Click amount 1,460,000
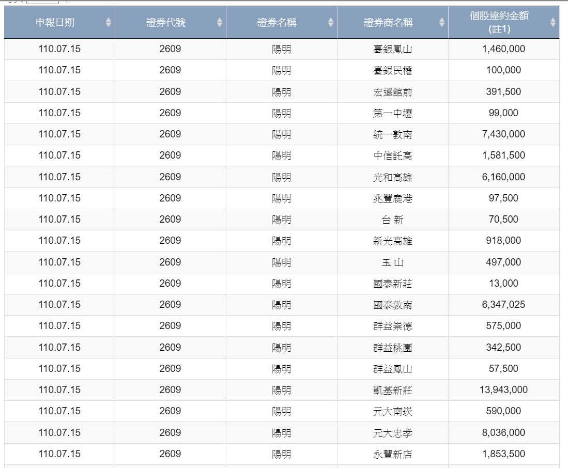This screenshot has height=468, width=568. coord(503,49)
